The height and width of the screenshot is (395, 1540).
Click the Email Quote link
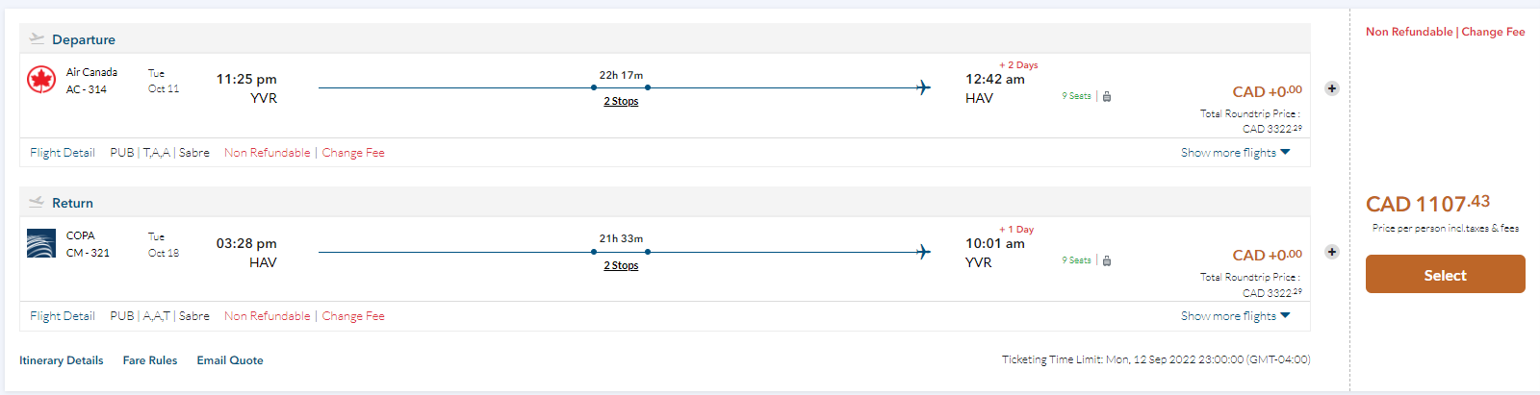coord(230,360)
